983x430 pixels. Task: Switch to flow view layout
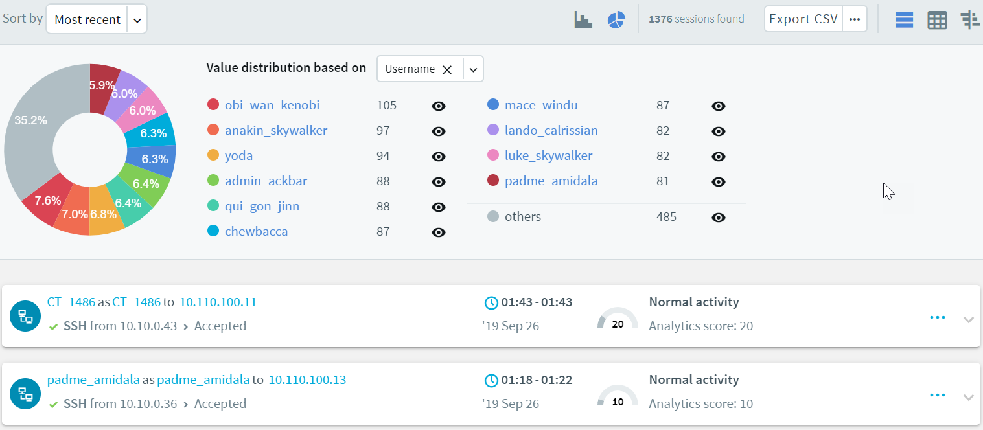pos(970,20)
